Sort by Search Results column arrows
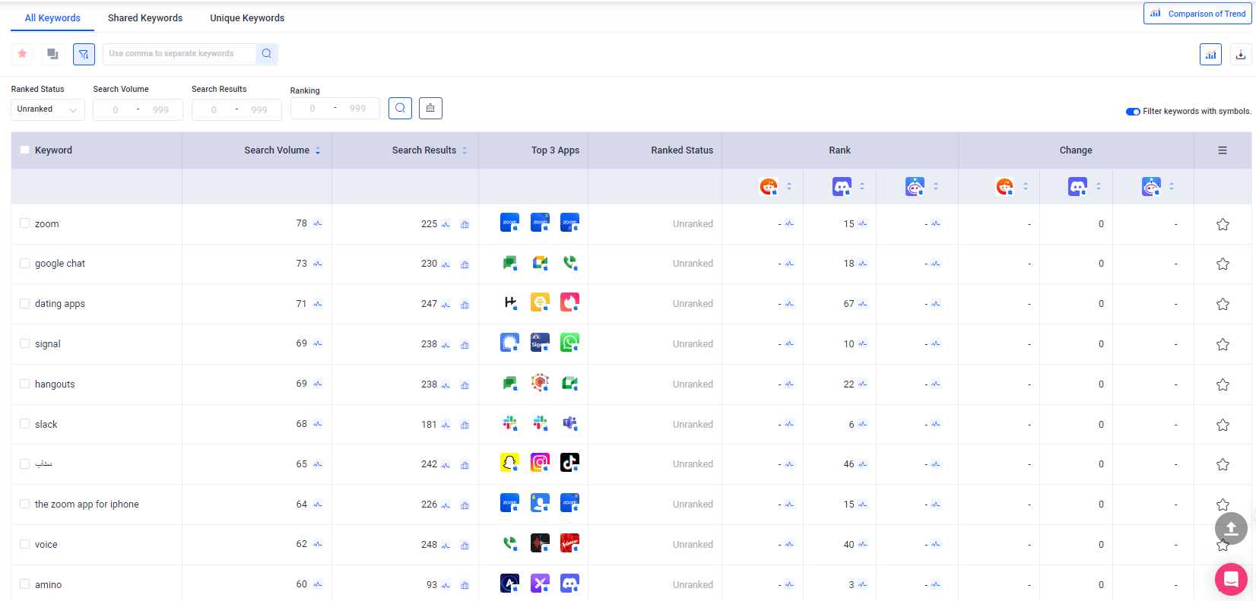 click(x=465, y=151)
